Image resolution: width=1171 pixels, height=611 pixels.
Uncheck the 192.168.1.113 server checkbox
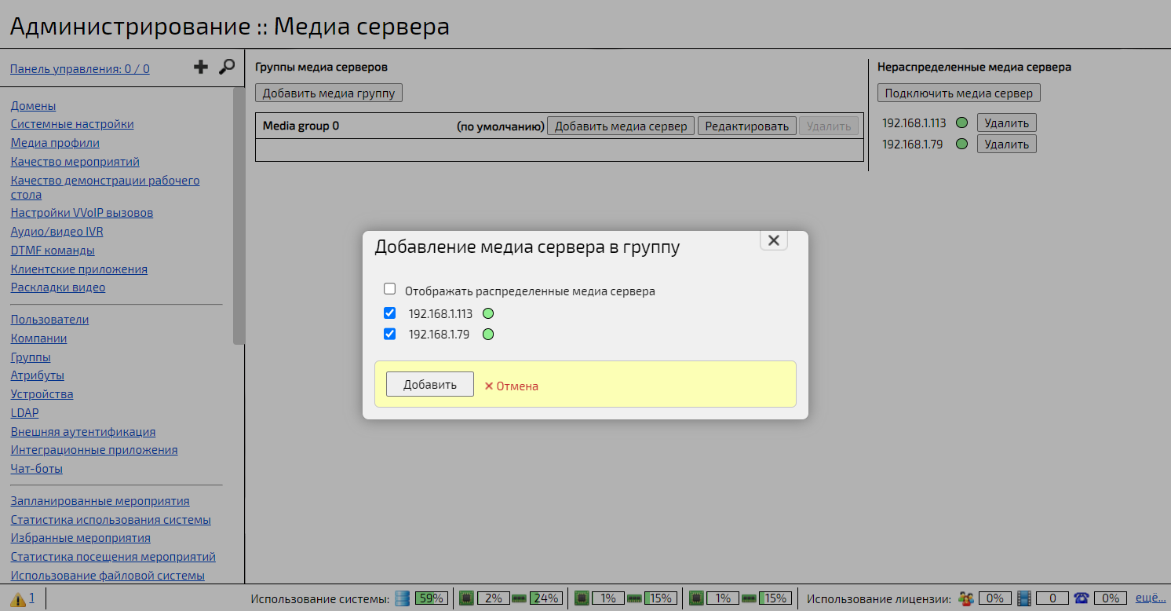pyautogui.click(x=390, y=313)
